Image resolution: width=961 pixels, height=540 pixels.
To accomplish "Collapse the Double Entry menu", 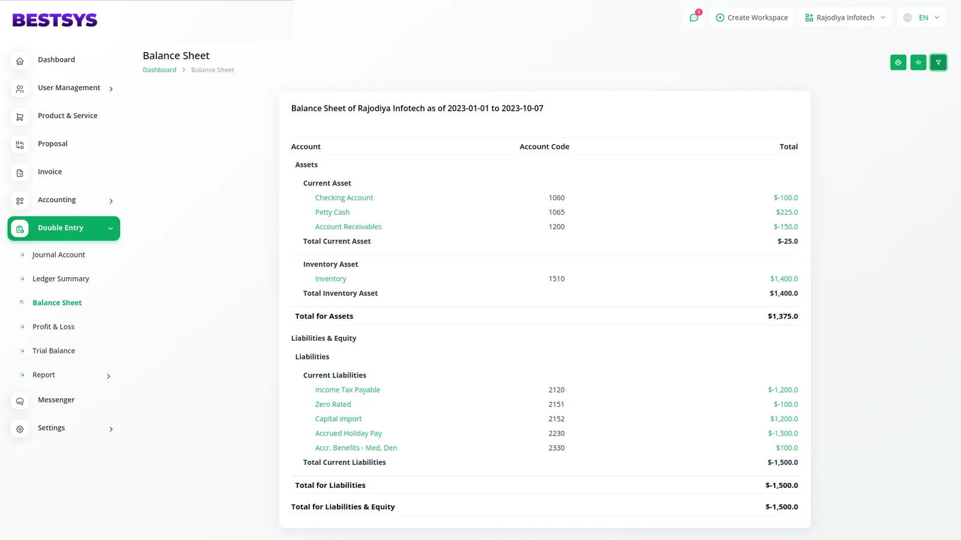I will 111,228.
